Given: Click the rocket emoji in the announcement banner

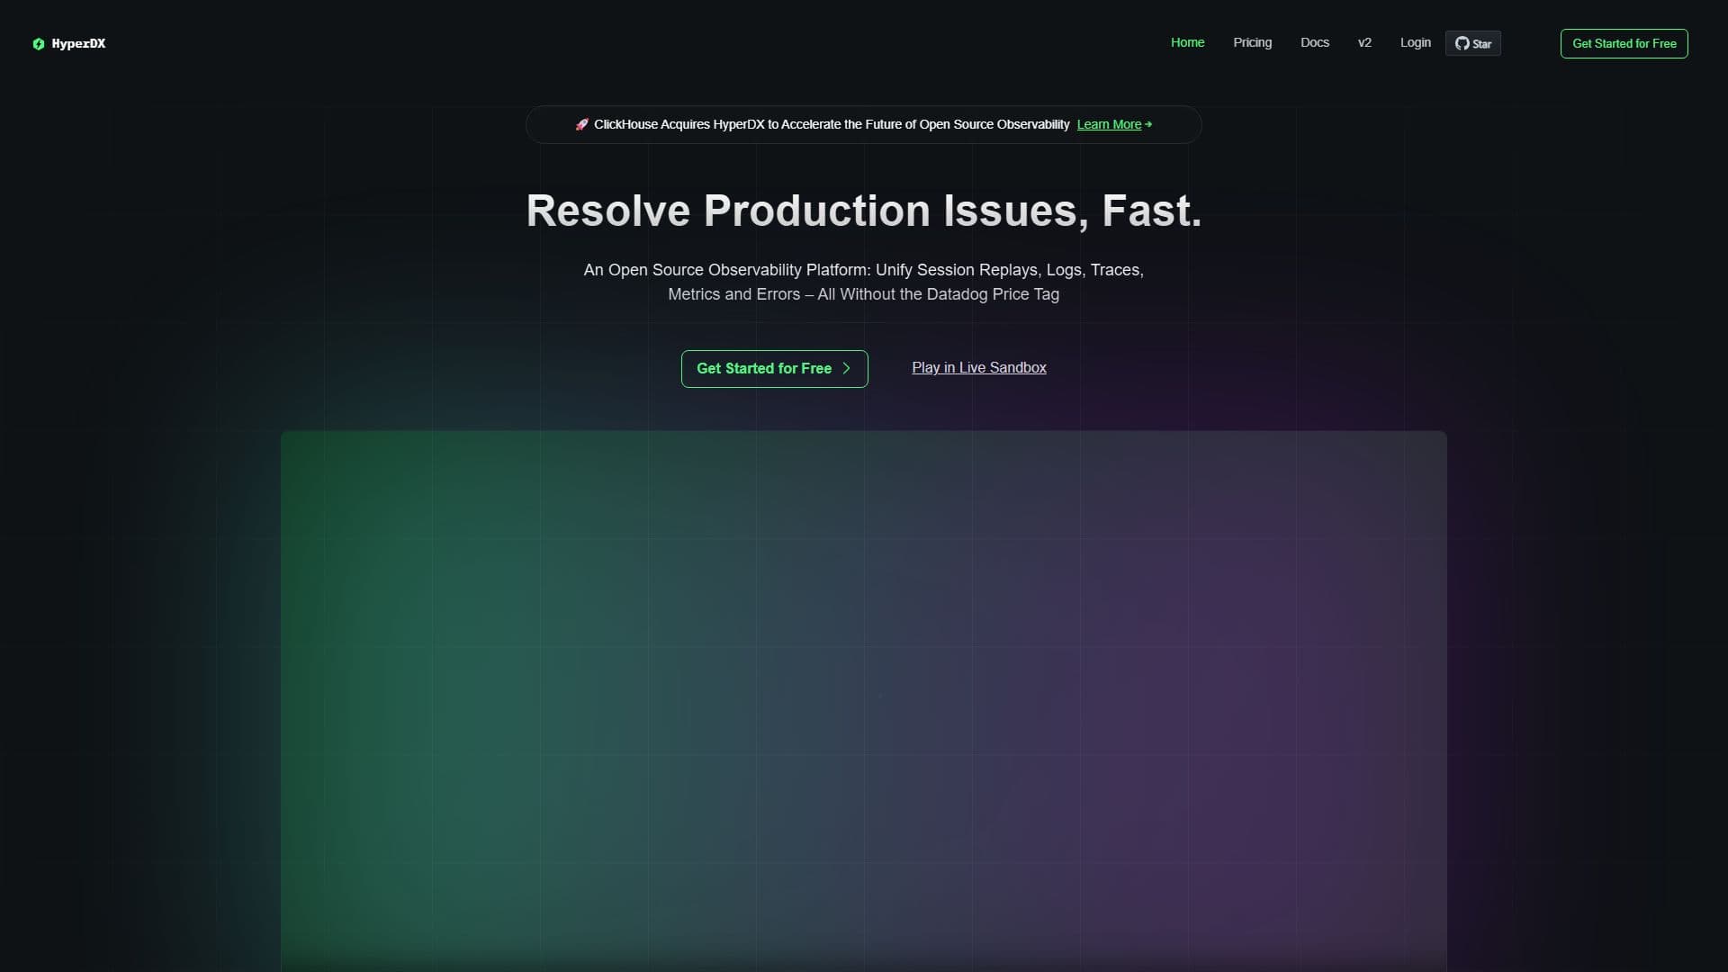Looking at the screenshot, I should tap(581, 124).
